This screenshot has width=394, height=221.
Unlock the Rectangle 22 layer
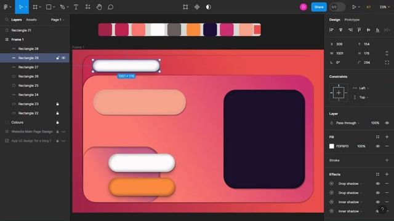point(57,113)
